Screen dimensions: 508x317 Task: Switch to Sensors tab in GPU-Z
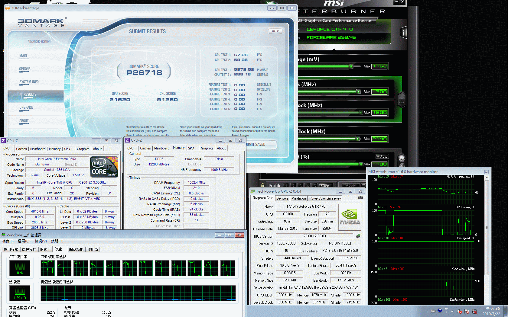pyautogui.click(x=282, y=198)
